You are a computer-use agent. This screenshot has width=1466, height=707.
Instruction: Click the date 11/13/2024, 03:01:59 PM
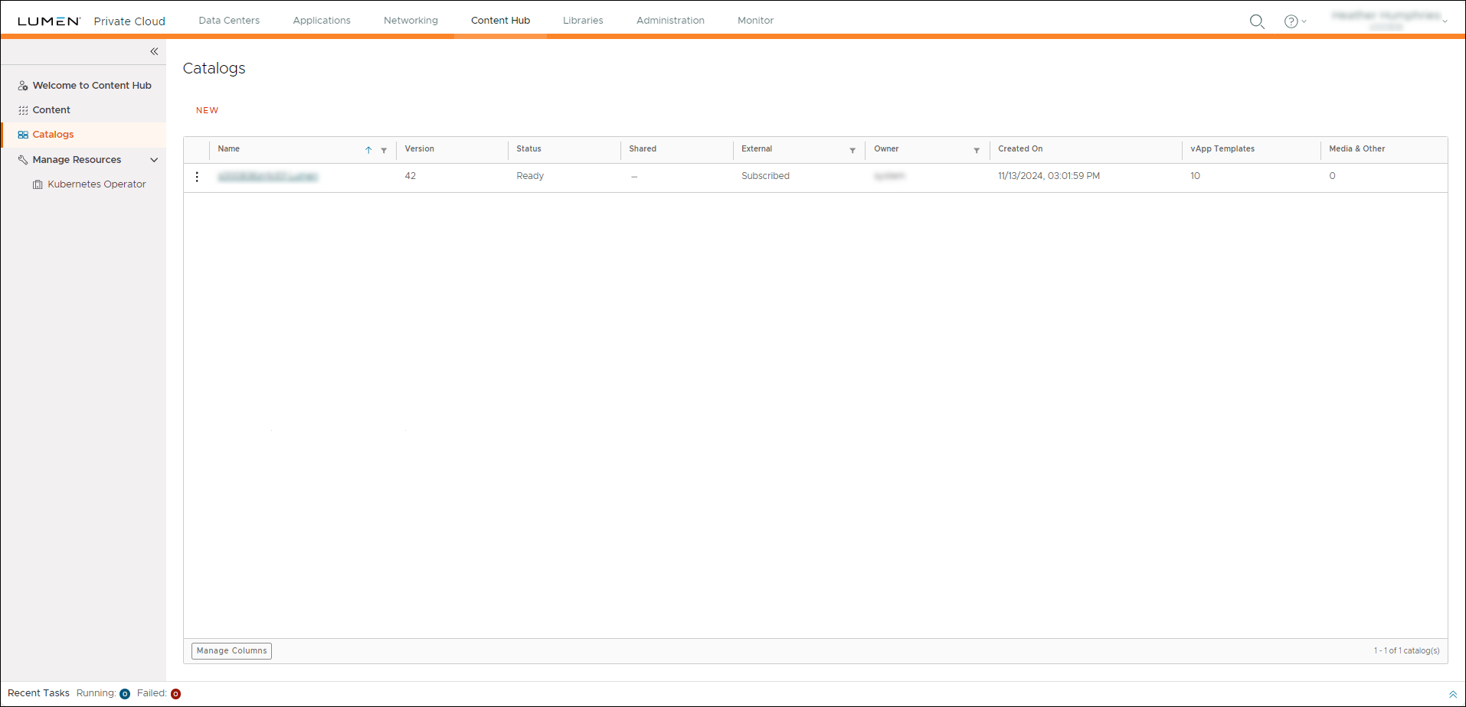(1049, 176)
